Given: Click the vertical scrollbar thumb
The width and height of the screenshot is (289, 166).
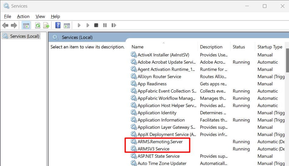Looking at the screenshot, I should pyautogui.click(x=287, y=60).
